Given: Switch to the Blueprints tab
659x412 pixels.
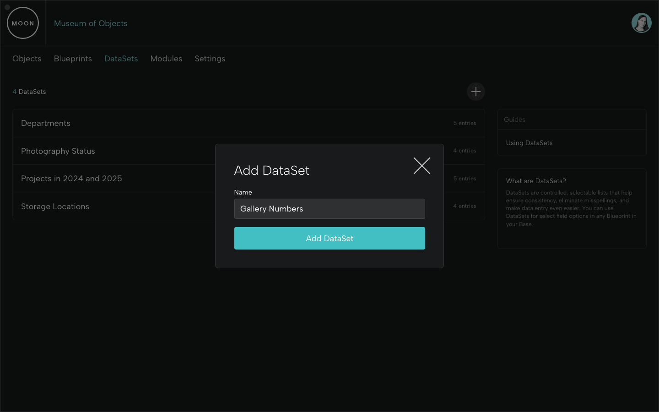Looking at the screenshot, I should pos(73,59).
